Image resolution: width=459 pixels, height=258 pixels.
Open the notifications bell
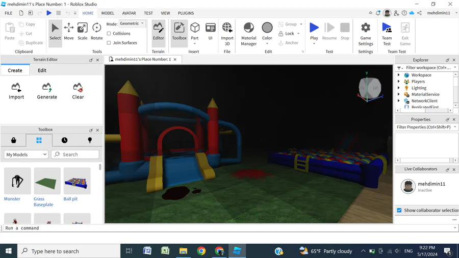[378, 13]
